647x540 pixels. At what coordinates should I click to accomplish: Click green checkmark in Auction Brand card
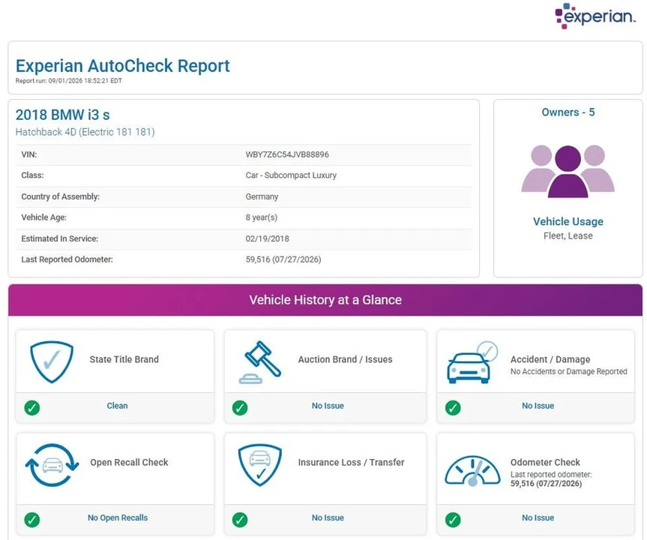240,408
